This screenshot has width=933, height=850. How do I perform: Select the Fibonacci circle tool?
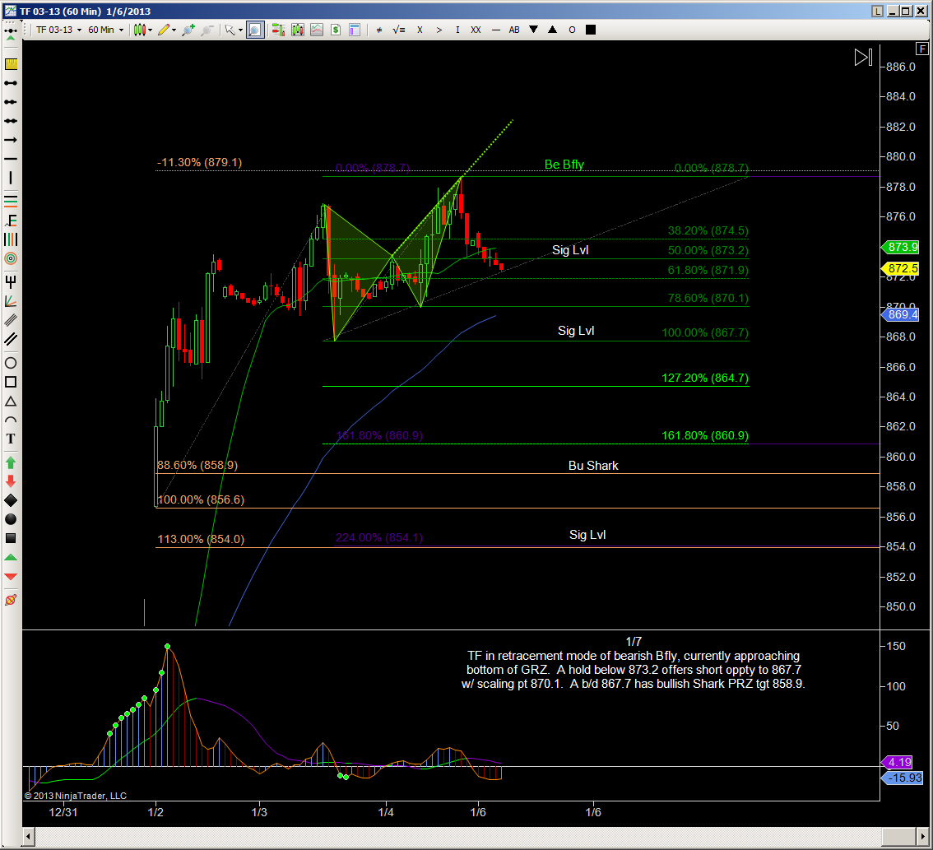coord(11,258)
